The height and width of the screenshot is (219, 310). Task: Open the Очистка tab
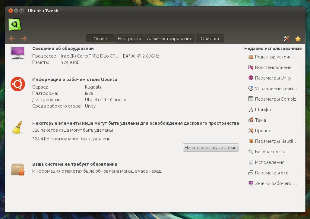210,39
